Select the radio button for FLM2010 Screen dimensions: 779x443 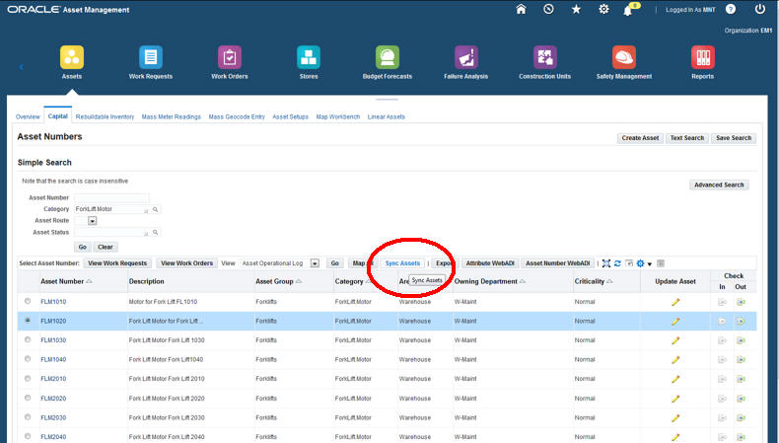click(28, 379)
